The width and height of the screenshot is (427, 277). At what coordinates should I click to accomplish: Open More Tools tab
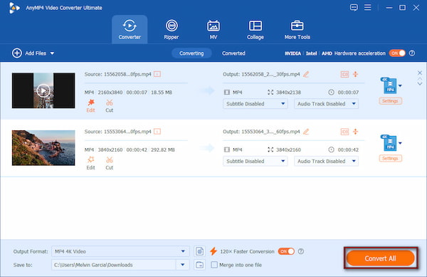297,29
